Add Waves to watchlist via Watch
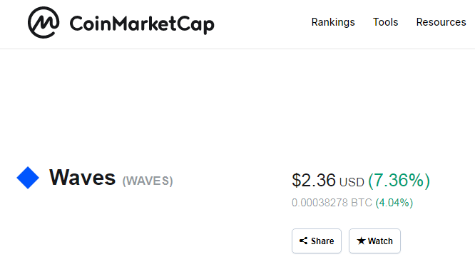The image size is (475, 277). coord(374,241)
